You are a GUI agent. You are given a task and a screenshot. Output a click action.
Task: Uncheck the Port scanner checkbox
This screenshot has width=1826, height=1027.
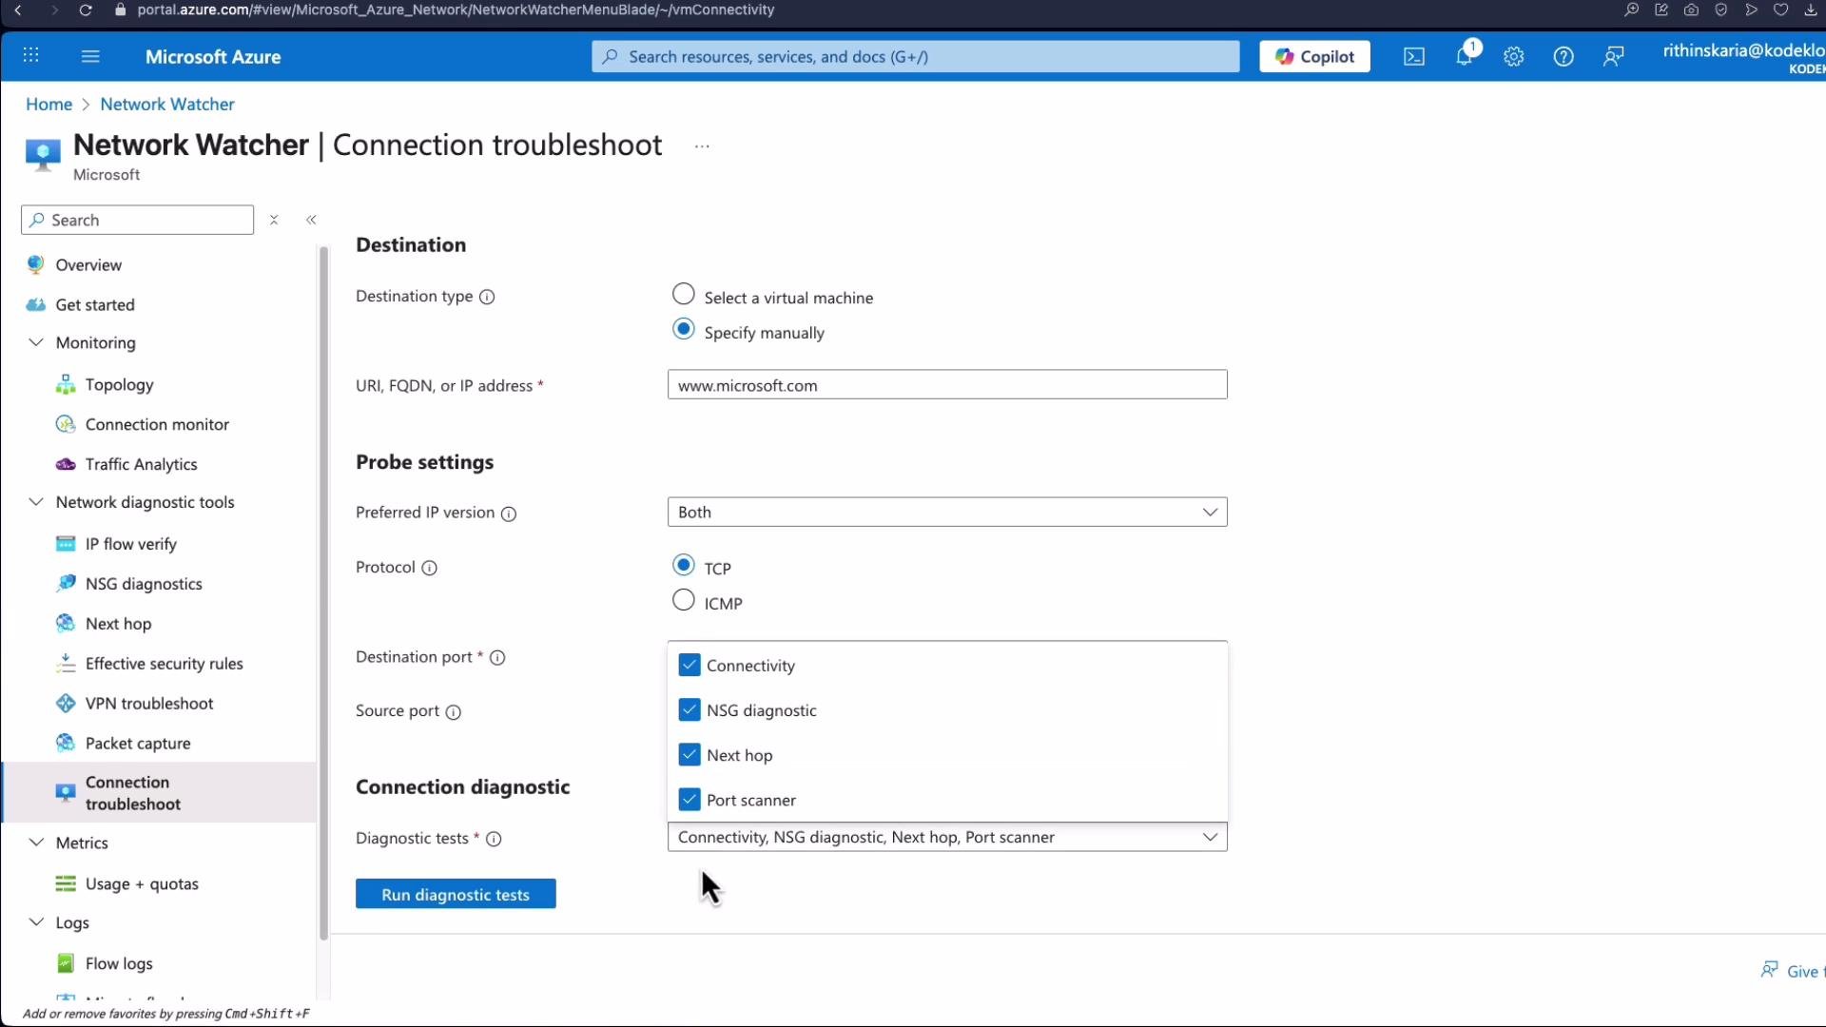(690, 799)
